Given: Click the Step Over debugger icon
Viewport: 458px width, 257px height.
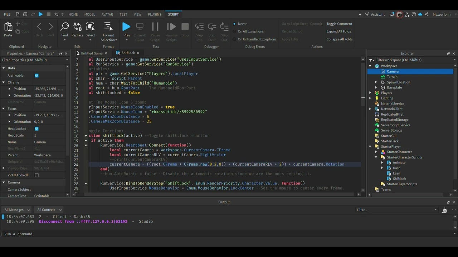Looking at the screenshot, I should (x=212, y=27).
